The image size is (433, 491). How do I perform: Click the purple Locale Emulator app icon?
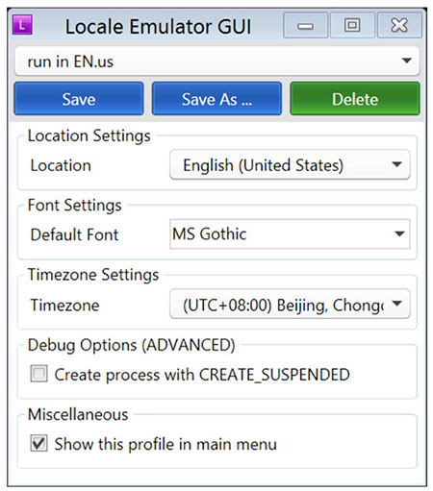click(22, 25)
